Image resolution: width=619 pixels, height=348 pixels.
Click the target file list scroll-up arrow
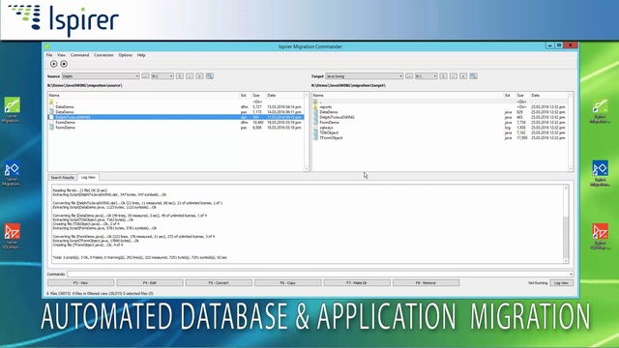pos(571,95)
